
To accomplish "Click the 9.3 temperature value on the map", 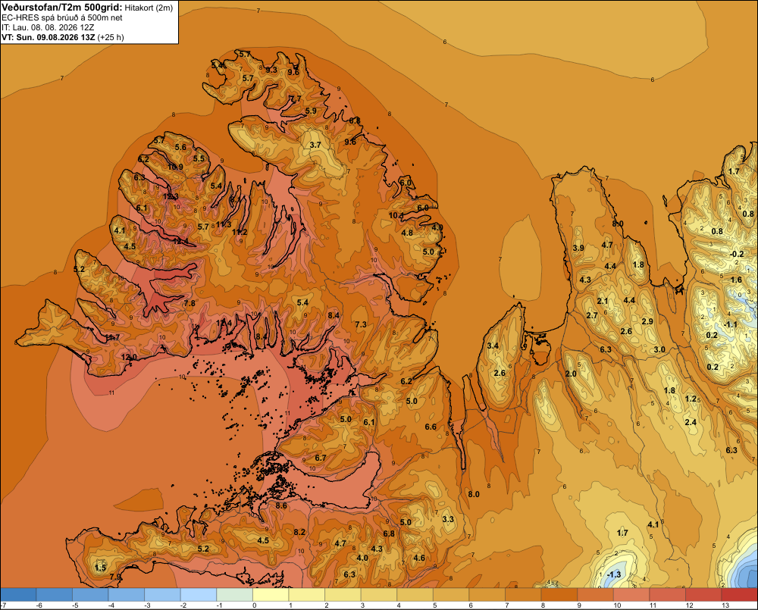I will click(271, 70).
